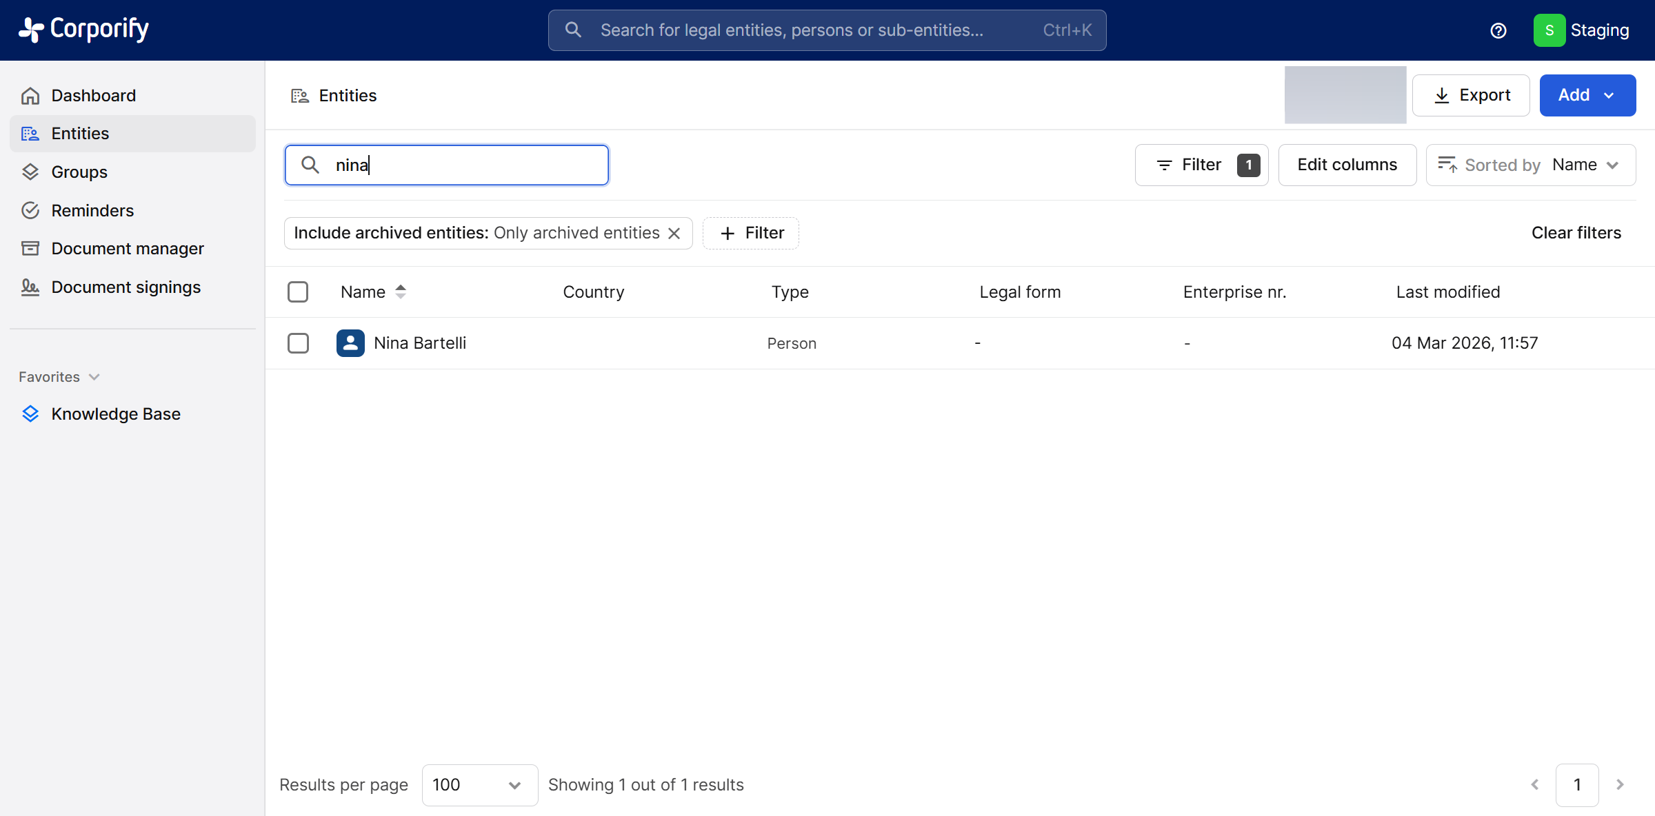Screen dimensions: 1655x816
Task: Go to previous results page arrow
Action: point(1535,784)
